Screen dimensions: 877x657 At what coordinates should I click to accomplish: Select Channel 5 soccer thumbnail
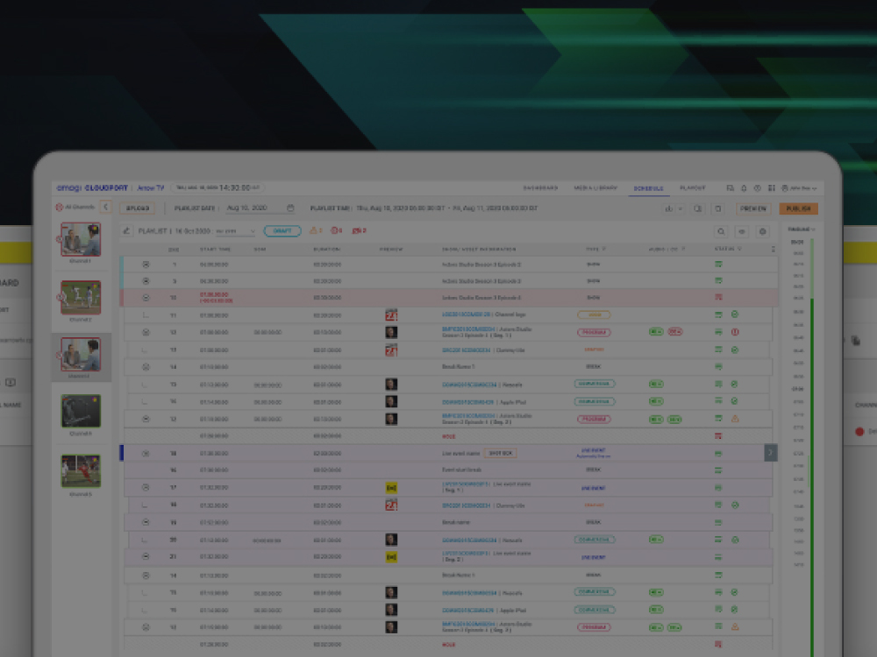coord(81,471)
